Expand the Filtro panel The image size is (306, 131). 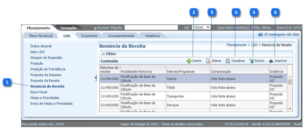(x=103, y=54)
